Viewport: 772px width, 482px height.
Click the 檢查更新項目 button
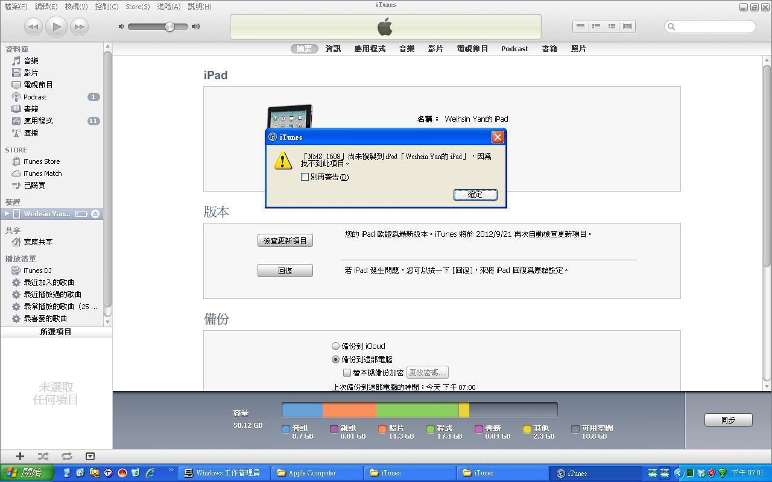point(285,240)
